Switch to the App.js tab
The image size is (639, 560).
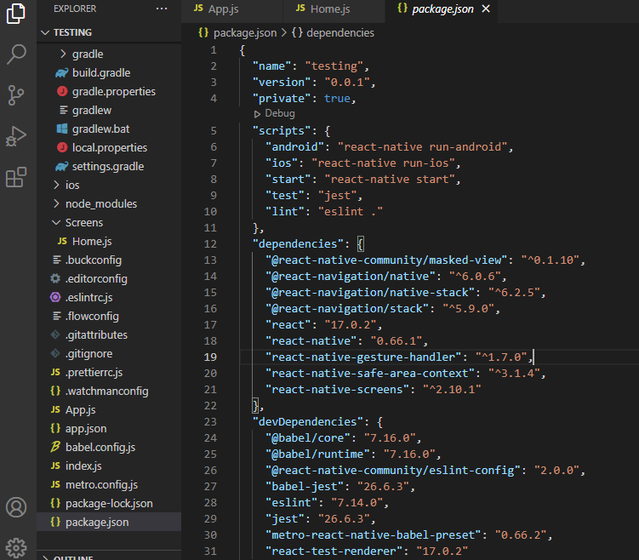click(x=232, y=9)
